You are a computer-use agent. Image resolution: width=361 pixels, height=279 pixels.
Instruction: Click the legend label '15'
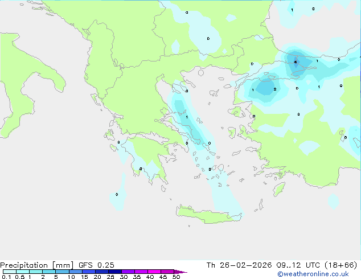click(84, 277)
